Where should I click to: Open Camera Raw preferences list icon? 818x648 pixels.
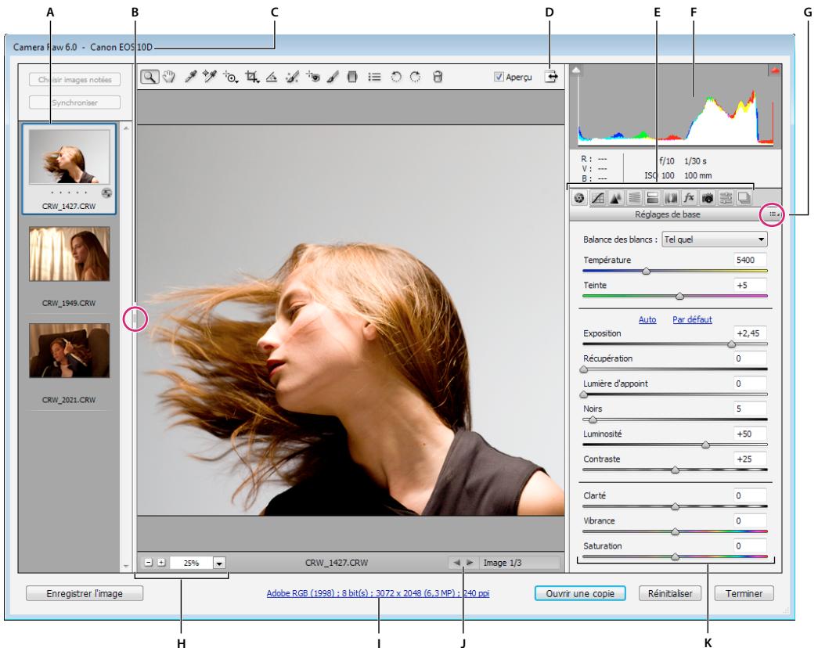point(374,77)
